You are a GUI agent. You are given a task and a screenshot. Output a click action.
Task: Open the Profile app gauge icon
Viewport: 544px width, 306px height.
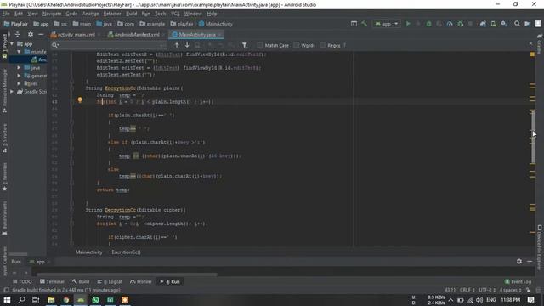[x=450, y=24]
